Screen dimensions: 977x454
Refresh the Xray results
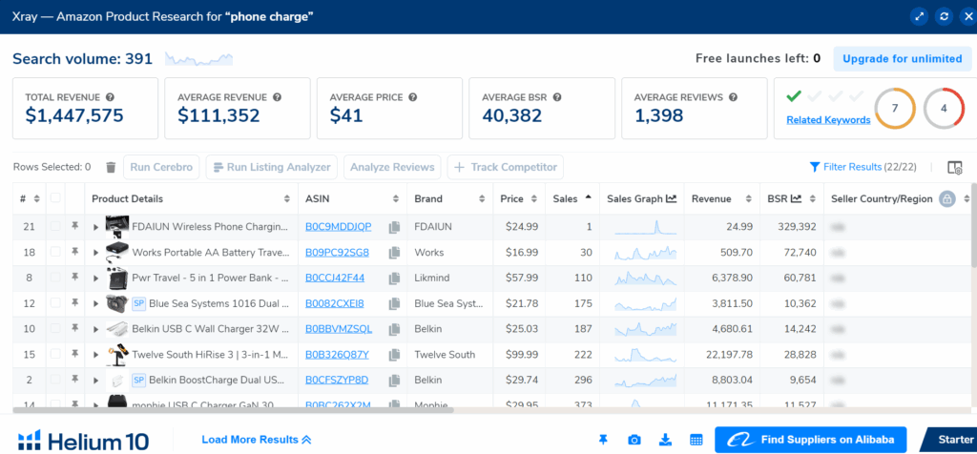click(x=944, y=16)
